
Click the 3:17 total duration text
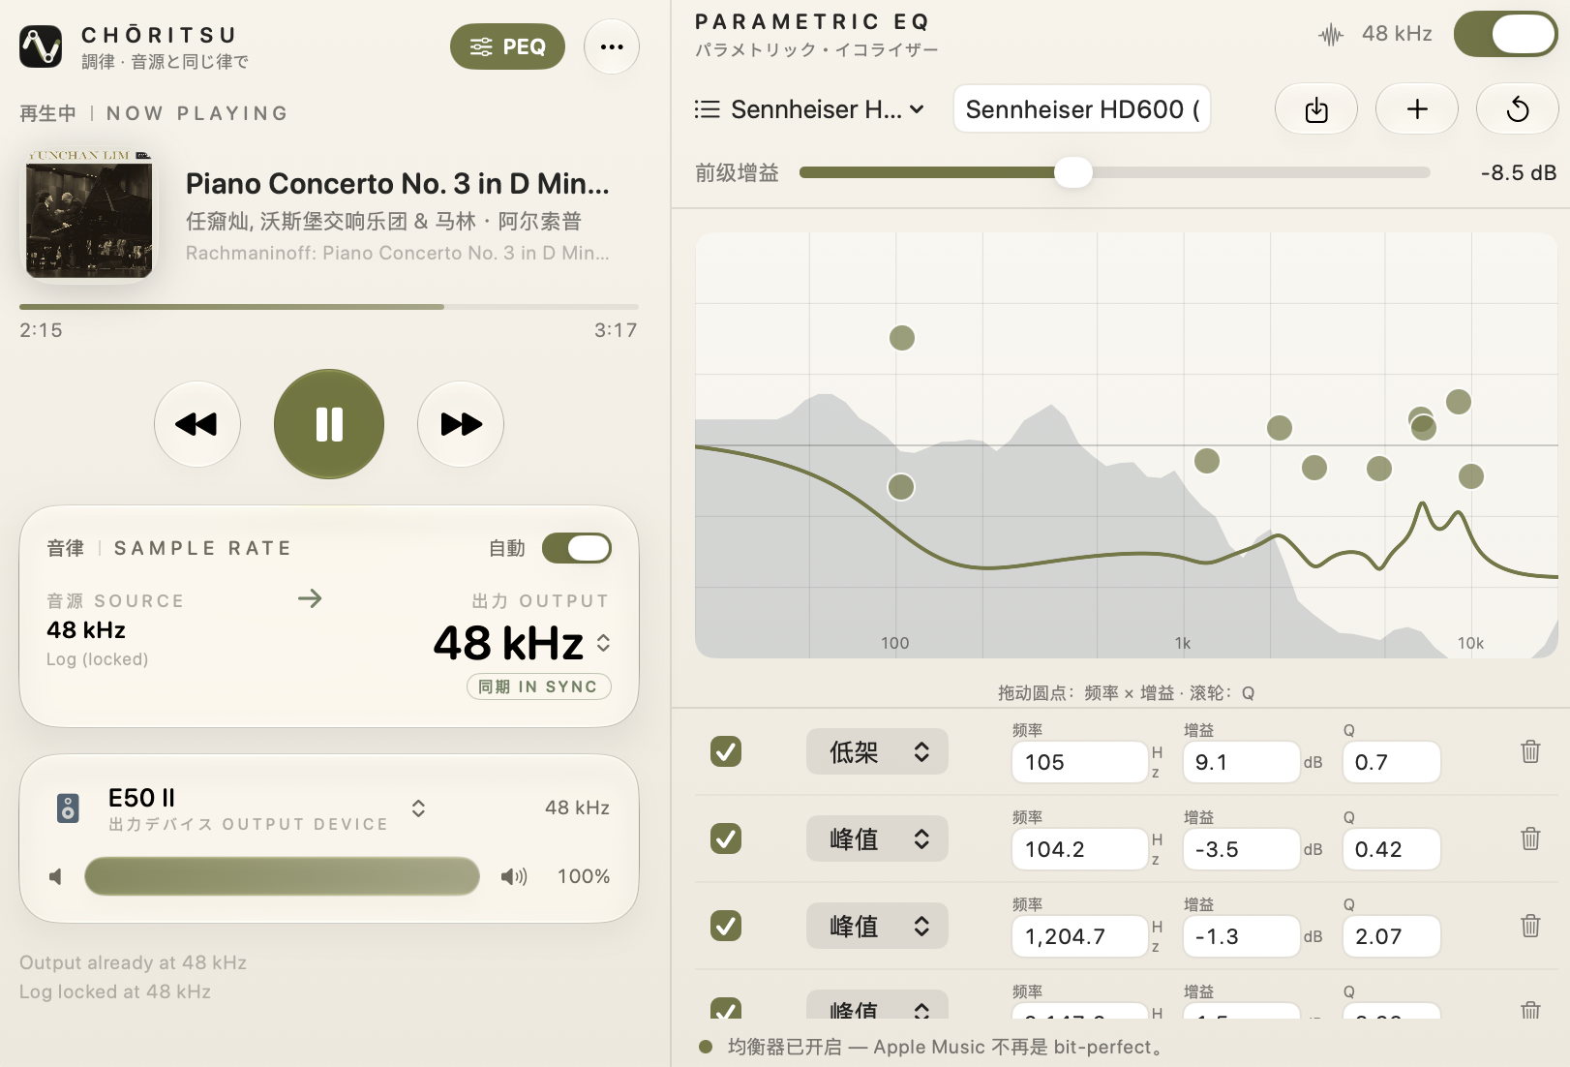(x=616, y=330)
